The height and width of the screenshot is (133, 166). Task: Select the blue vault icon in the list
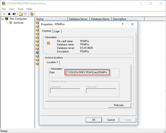(37, 53)
